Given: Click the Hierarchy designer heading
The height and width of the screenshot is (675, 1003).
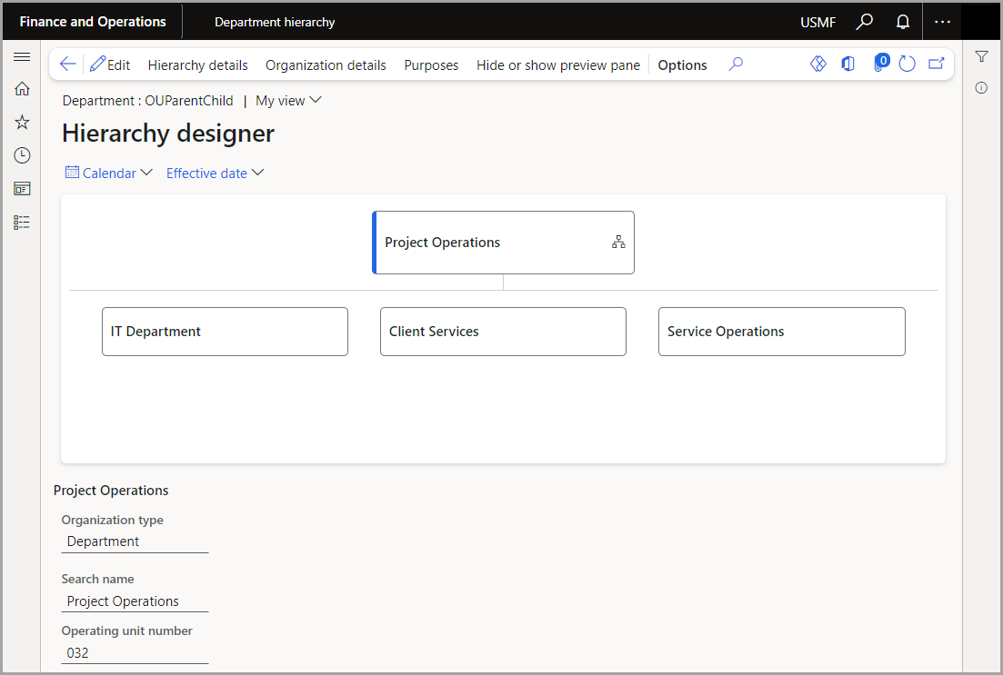Looking at the screenshot, I should point(168,134).
